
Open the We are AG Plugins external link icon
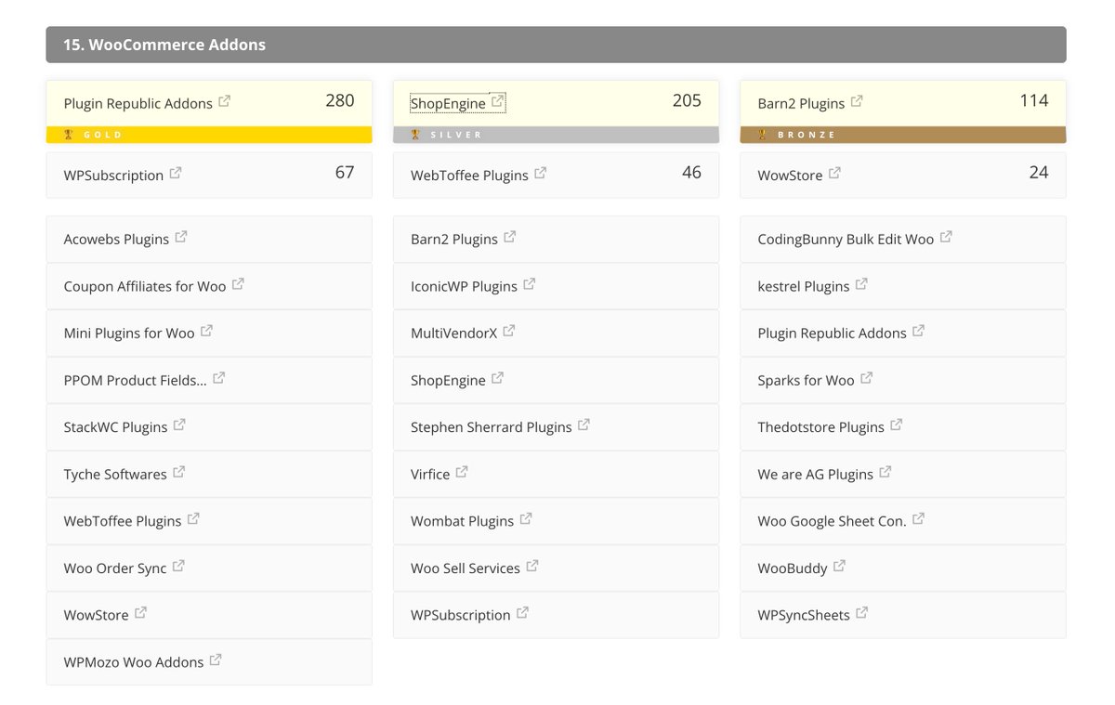(x=885, y=473)
